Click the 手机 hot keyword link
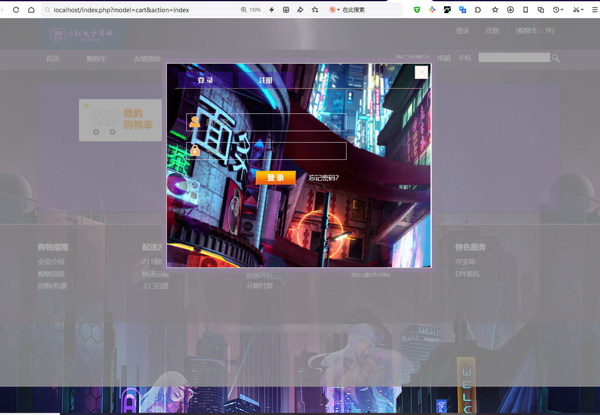 [x=464, y=58]
